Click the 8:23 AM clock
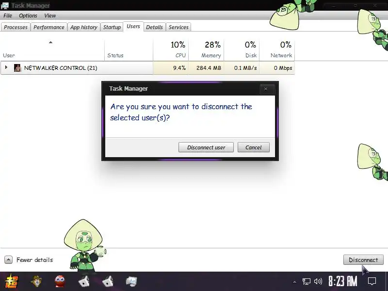 point(343,281)
